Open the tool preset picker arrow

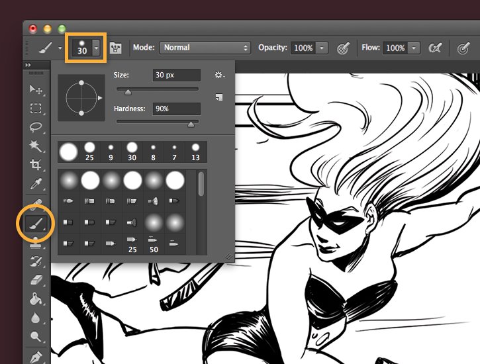point(60,48)
